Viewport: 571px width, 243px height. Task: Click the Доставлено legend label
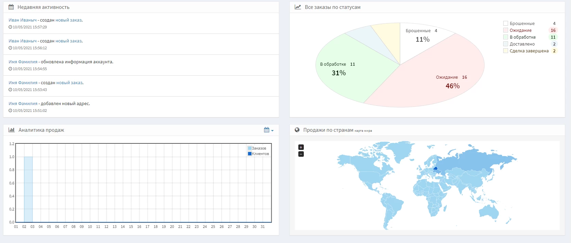(522, 44)
